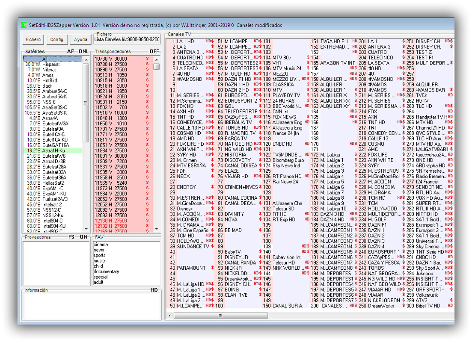Select transponder 10890 V 27500

click(123, 70)
